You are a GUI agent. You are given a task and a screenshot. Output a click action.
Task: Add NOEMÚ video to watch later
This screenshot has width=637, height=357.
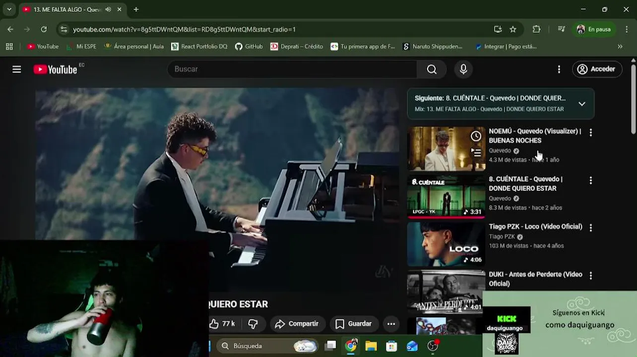[x=476, y=136]
